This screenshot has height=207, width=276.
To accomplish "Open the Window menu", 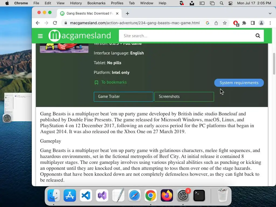I will [x=147, y=3].
